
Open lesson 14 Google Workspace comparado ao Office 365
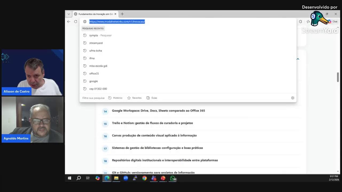tap(158, 111)
